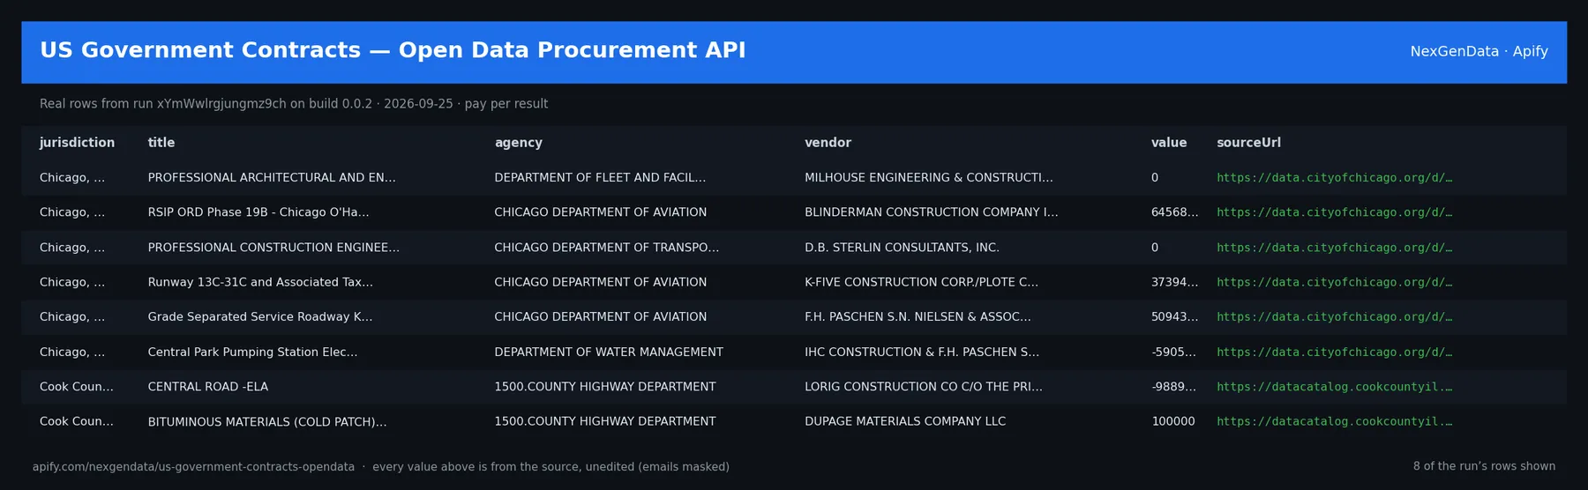Screen dimensions: 1588x490
Task: Click the jurisdiction column header
Action: (x=77, y=143)
